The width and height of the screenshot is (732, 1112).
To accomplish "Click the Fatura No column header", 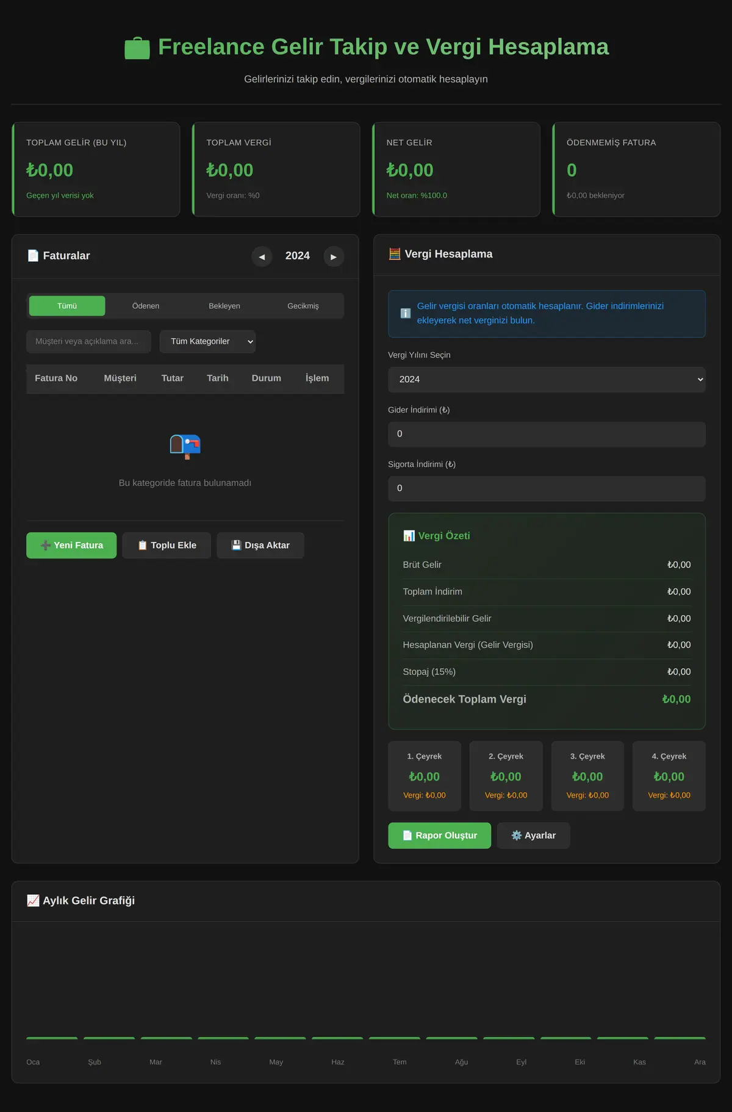I will coord(56,378).
